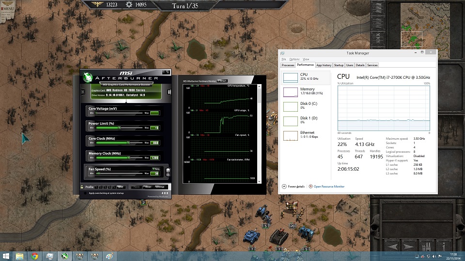The height and width of the screenshot is (261, 465).
Task: Select the blue tank unit on map
Action: pyautogui.click(x=252, y=236)
